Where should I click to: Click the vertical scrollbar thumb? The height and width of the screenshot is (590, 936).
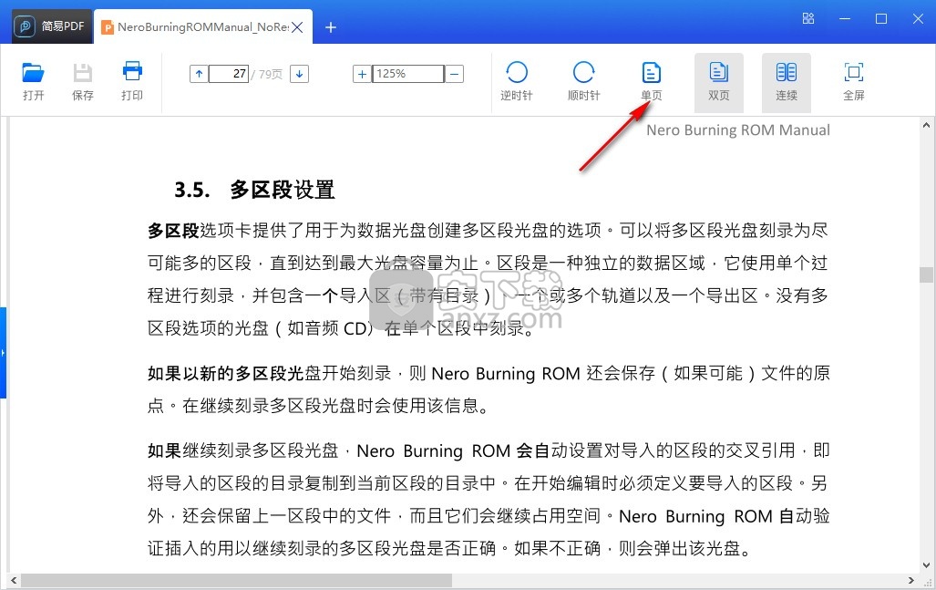pyautogui.click(x=926, y=274)
